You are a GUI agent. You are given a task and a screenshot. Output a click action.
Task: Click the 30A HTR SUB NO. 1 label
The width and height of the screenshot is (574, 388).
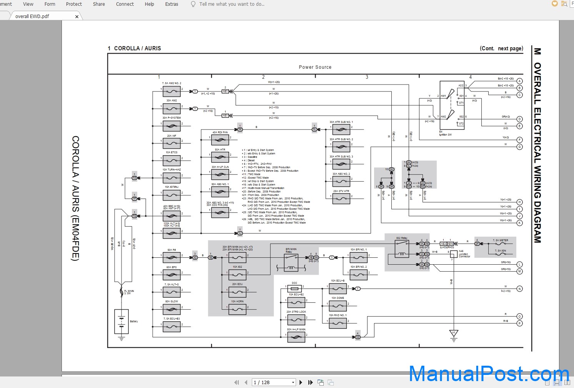(341, 122)
